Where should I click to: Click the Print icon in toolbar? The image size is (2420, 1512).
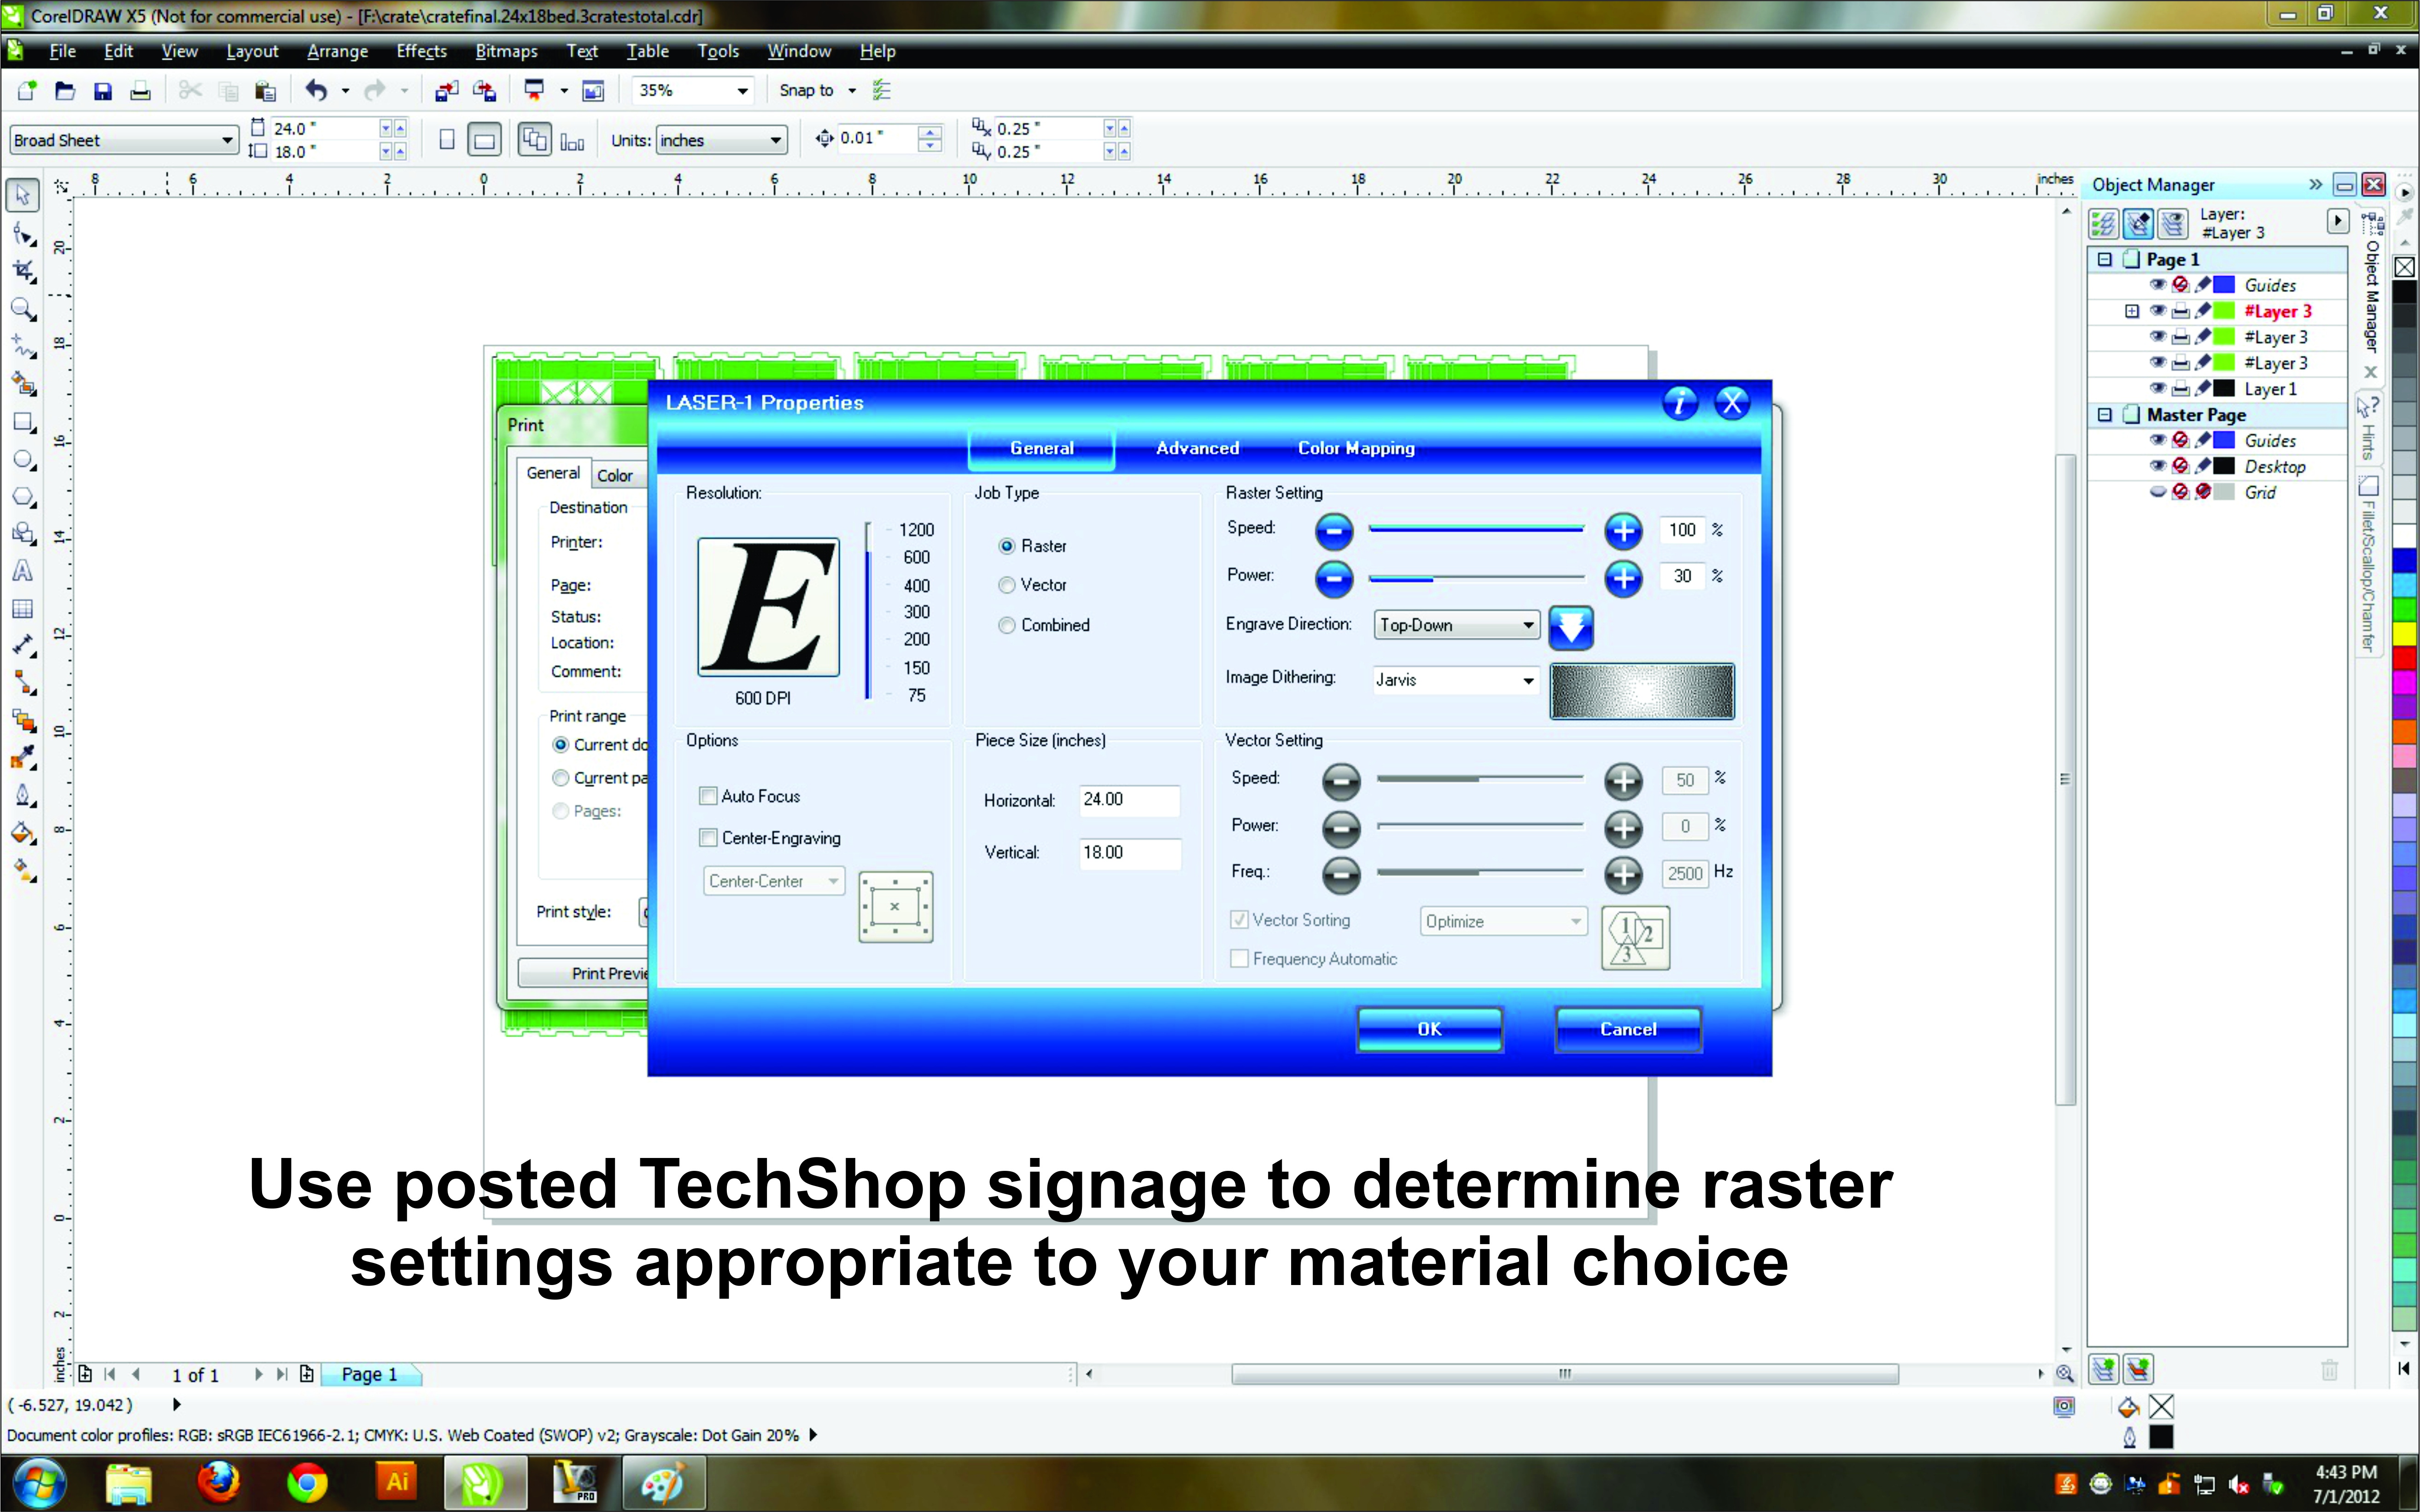pyautogui.click(x=140, y=91)
